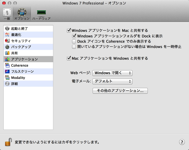This screenshot has width=189, height=150.
Task: Click the Modality icon in sidebar
Action: (x=7, y=77)
